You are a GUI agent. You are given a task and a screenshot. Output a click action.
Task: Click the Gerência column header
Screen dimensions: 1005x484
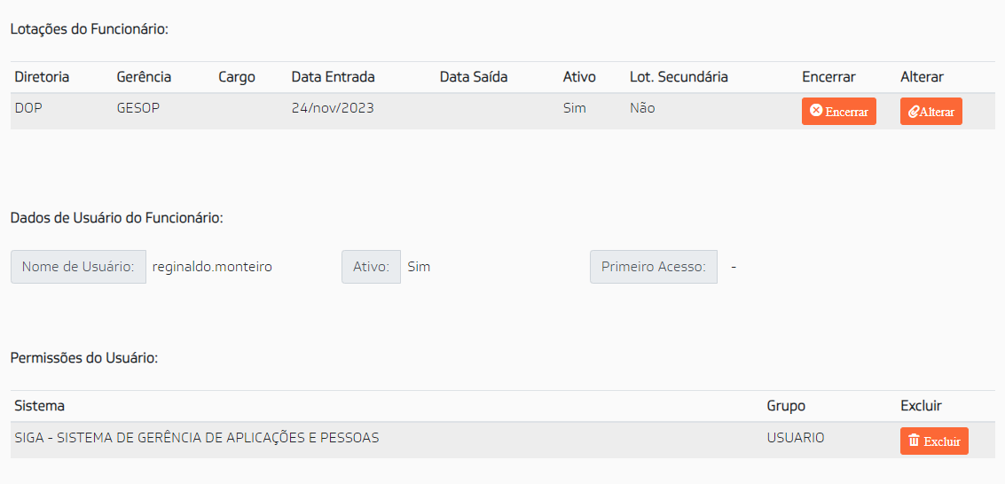144,77
